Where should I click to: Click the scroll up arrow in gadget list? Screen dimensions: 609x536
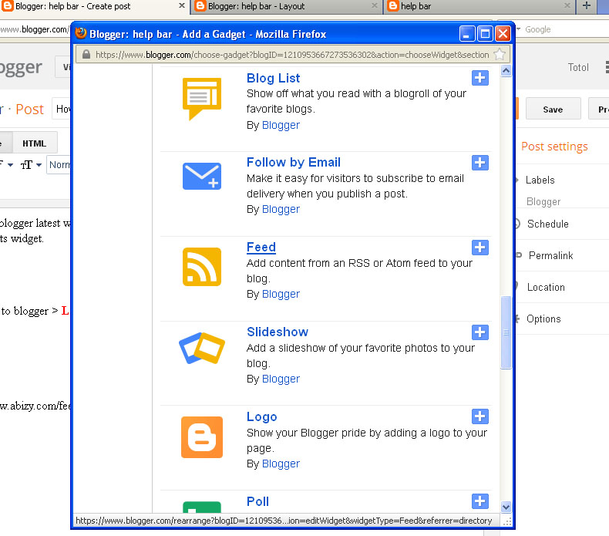coord(506,71)
